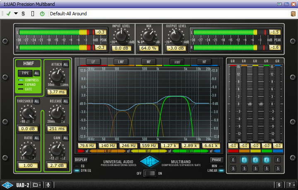Screen dimensions: 298x190
Task: Click the 251 ms release value field
Action: [x=57, y=129]
